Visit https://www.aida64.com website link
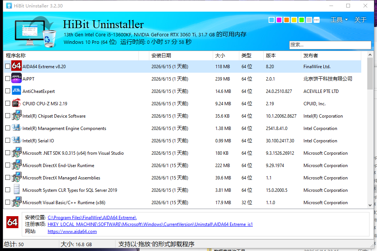 point(72,232)
